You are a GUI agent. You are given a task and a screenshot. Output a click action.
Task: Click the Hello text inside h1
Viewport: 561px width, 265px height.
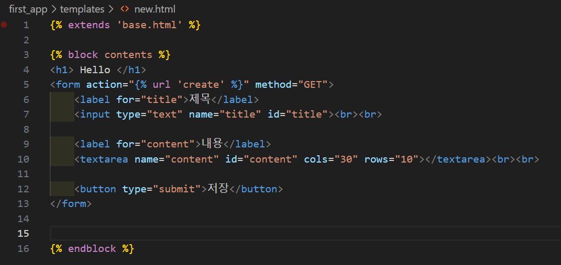click(95, 70)
